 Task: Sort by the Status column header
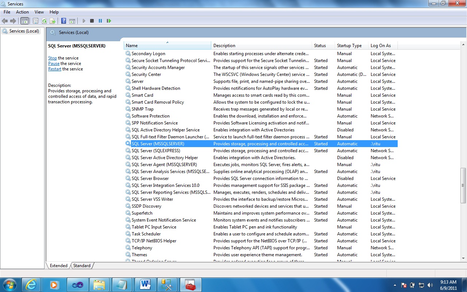point(323,46)
